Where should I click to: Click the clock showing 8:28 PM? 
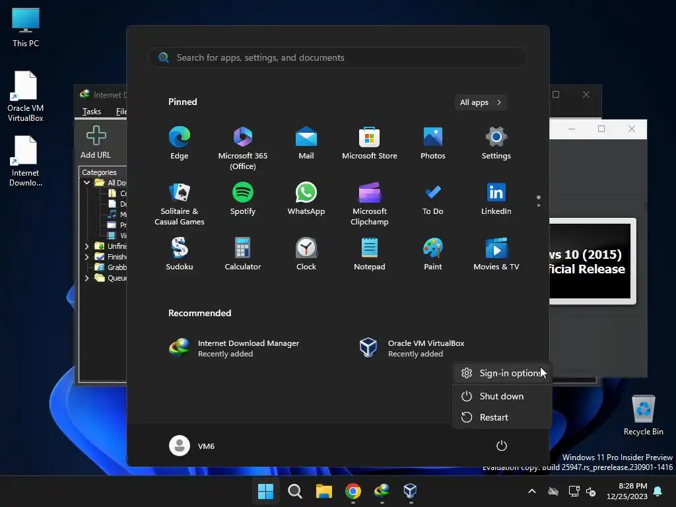point(627,491)
